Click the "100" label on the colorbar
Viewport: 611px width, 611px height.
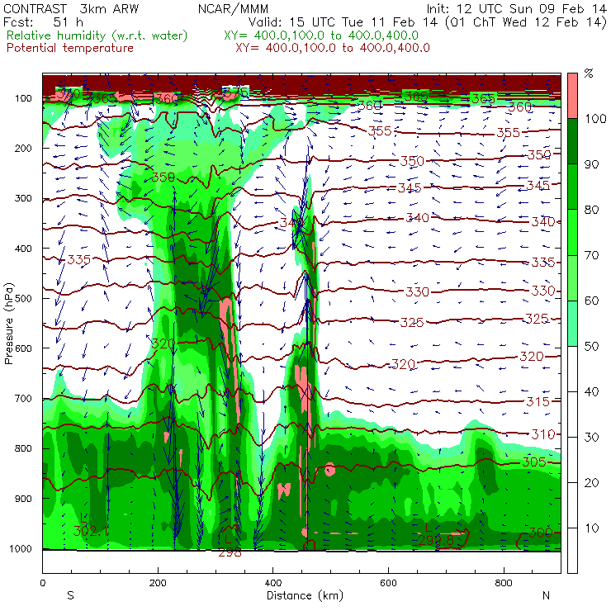click(x=595, y=118)
